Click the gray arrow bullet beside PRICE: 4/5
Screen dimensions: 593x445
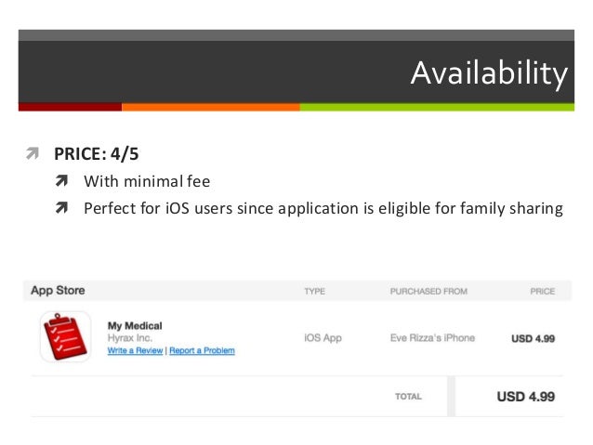[x=33, y=153]
